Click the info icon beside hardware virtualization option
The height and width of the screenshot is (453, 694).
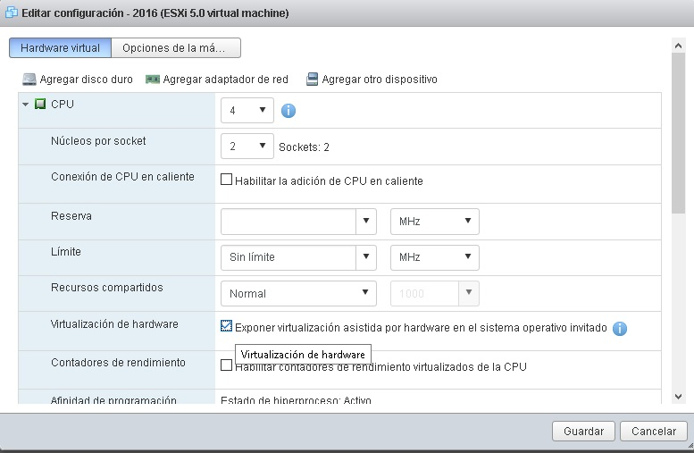coord(620,329)
